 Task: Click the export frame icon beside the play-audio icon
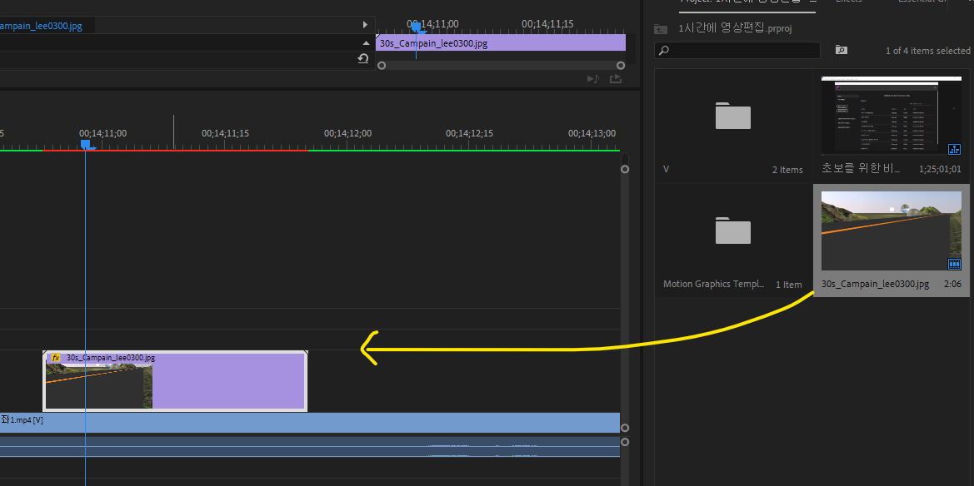616,79
